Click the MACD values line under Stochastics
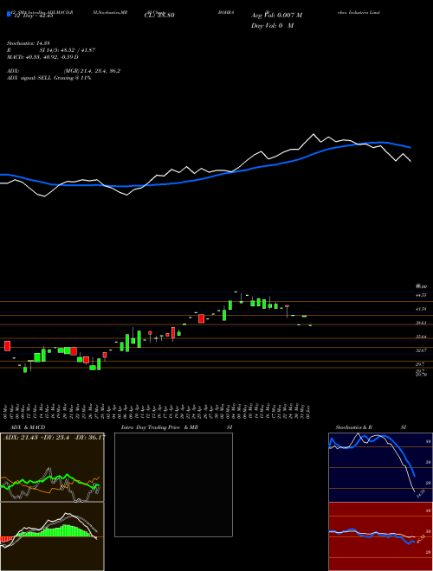This screenshot has width=433, height=571. [x=42, y=57]
